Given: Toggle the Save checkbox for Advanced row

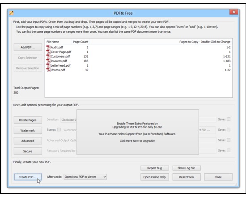Looking at the screenshot, I should click(x=229, y=140).
